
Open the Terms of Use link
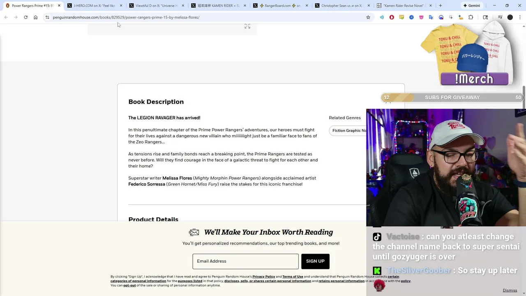click(293, 277)
